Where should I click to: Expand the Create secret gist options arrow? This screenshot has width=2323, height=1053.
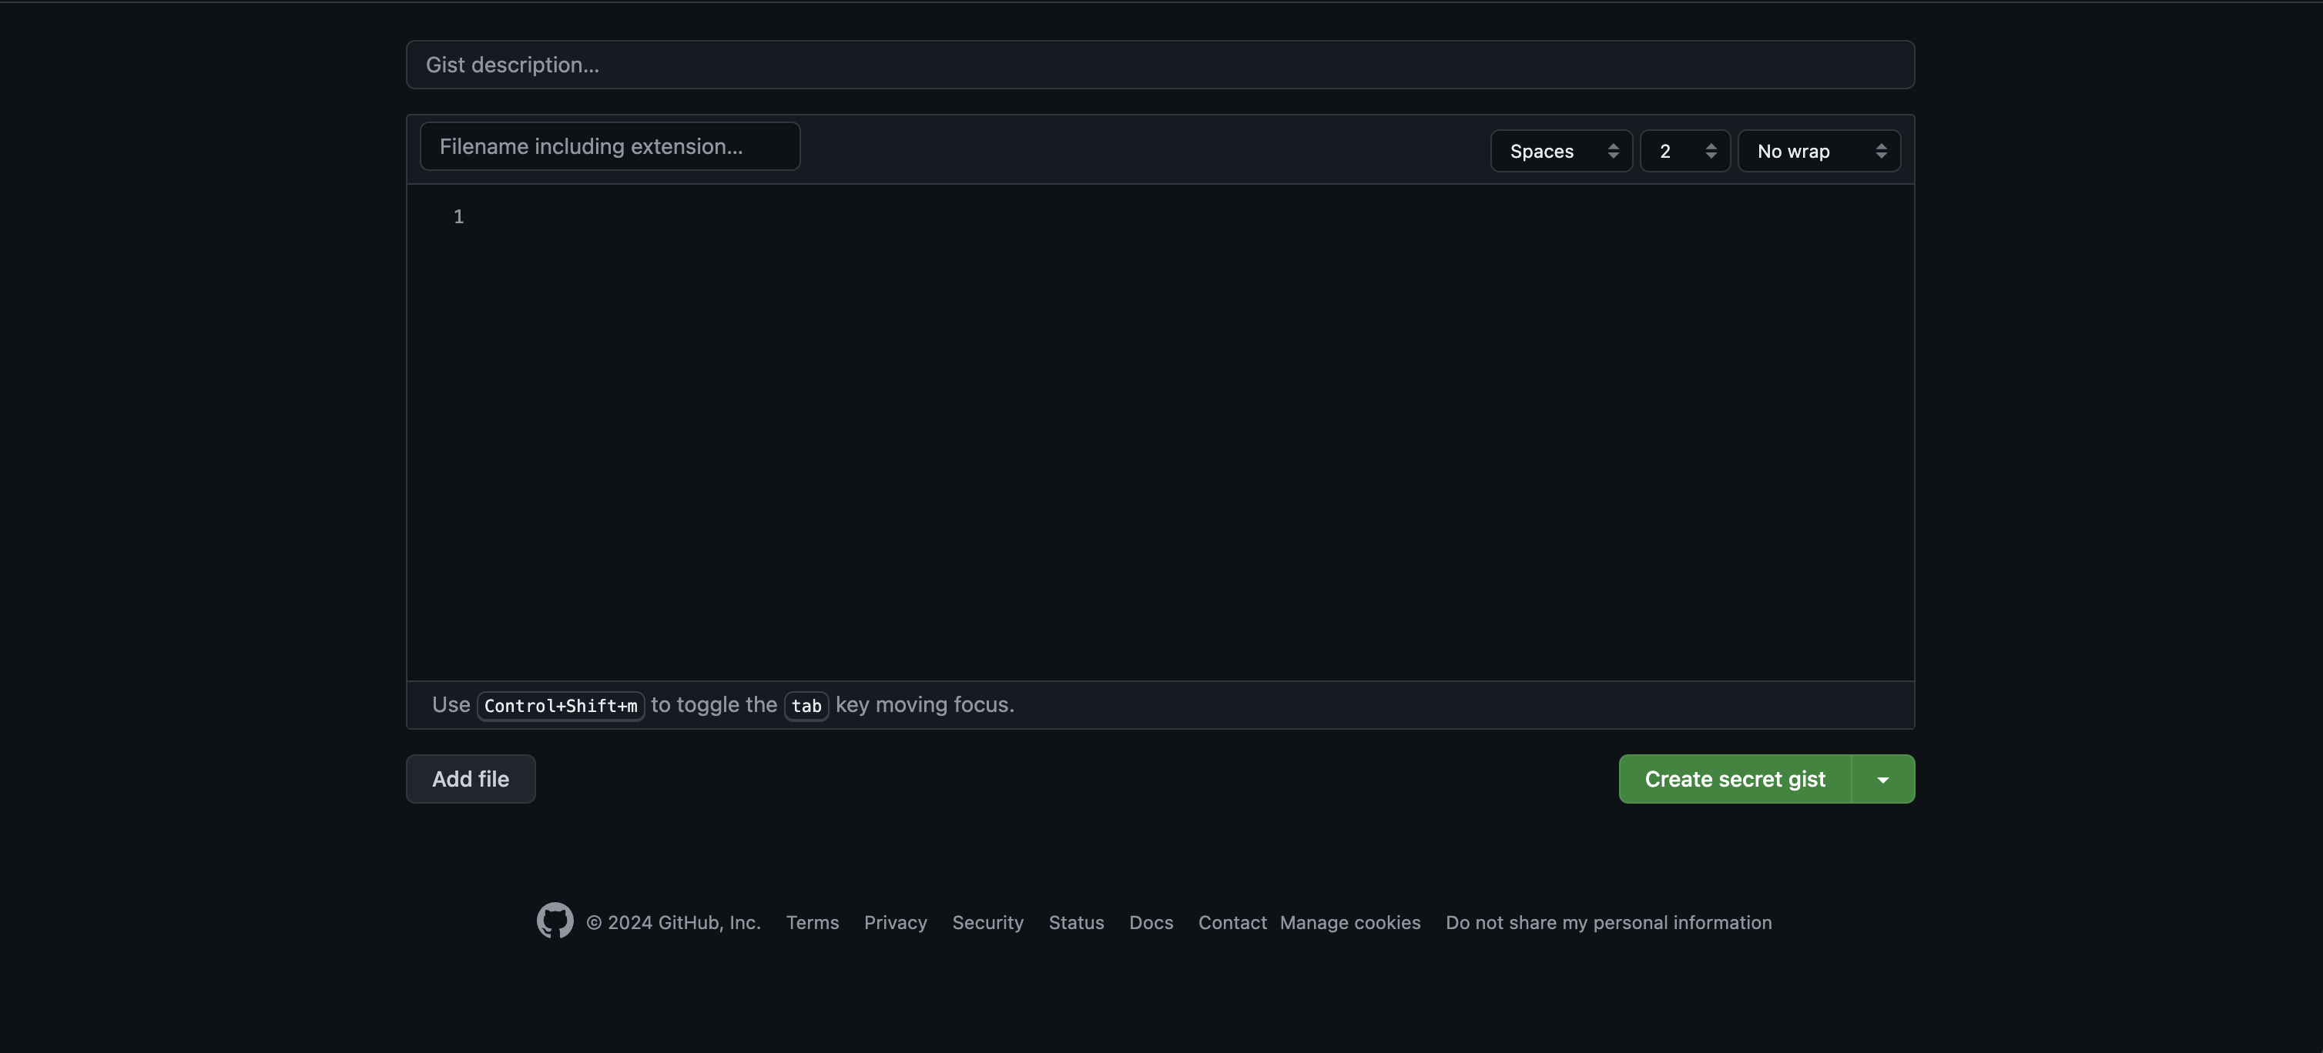click(x=1884, y=779)
